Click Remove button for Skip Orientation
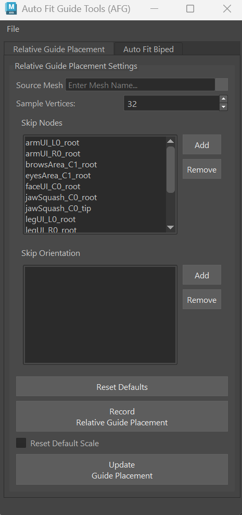 [x=202, y=300]
